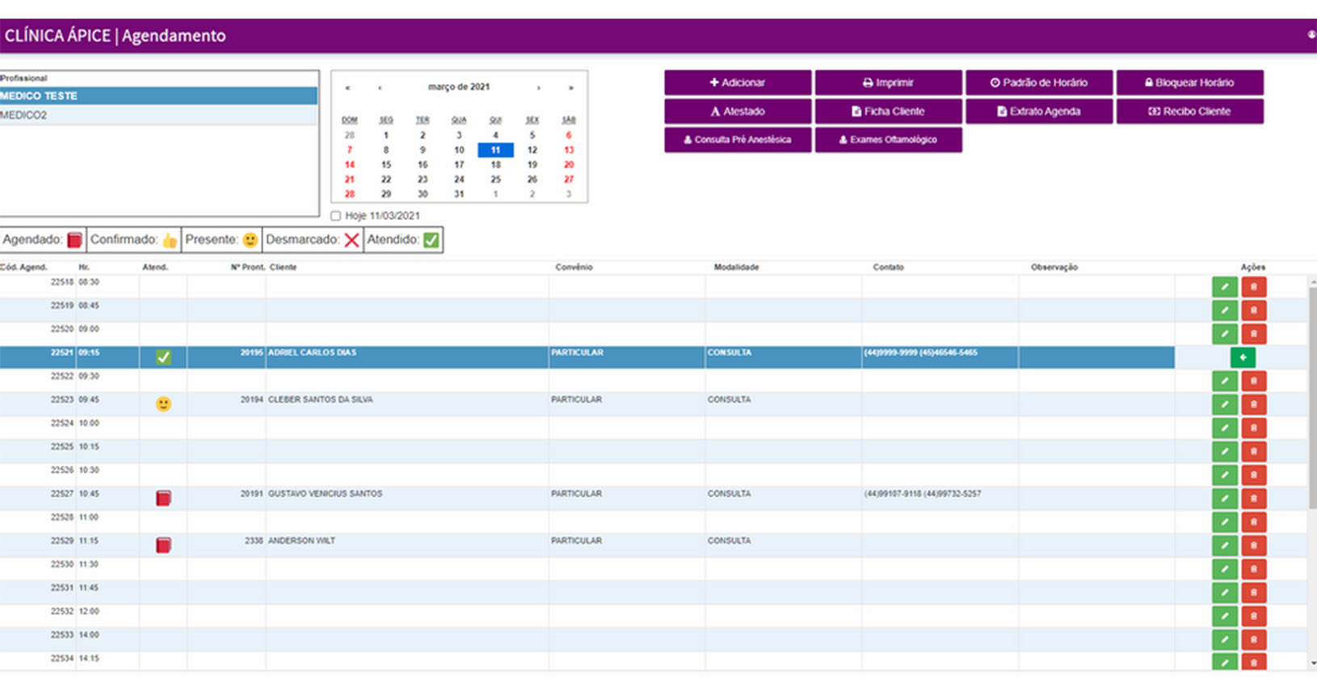Click the Atendido green check legend icon
This screenshot has width=1317, height=695.
click(431, 240)
